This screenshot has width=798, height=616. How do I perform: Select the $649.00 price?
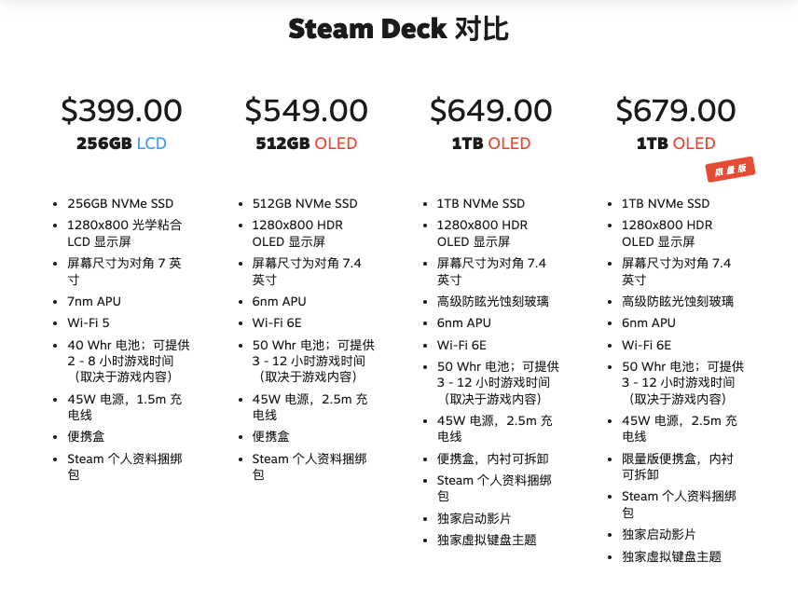click(x=490, y=111)
